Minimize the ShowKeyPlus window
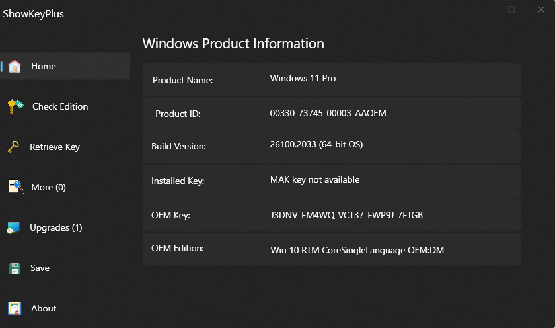Screen dimensions: 555x328 482,9
